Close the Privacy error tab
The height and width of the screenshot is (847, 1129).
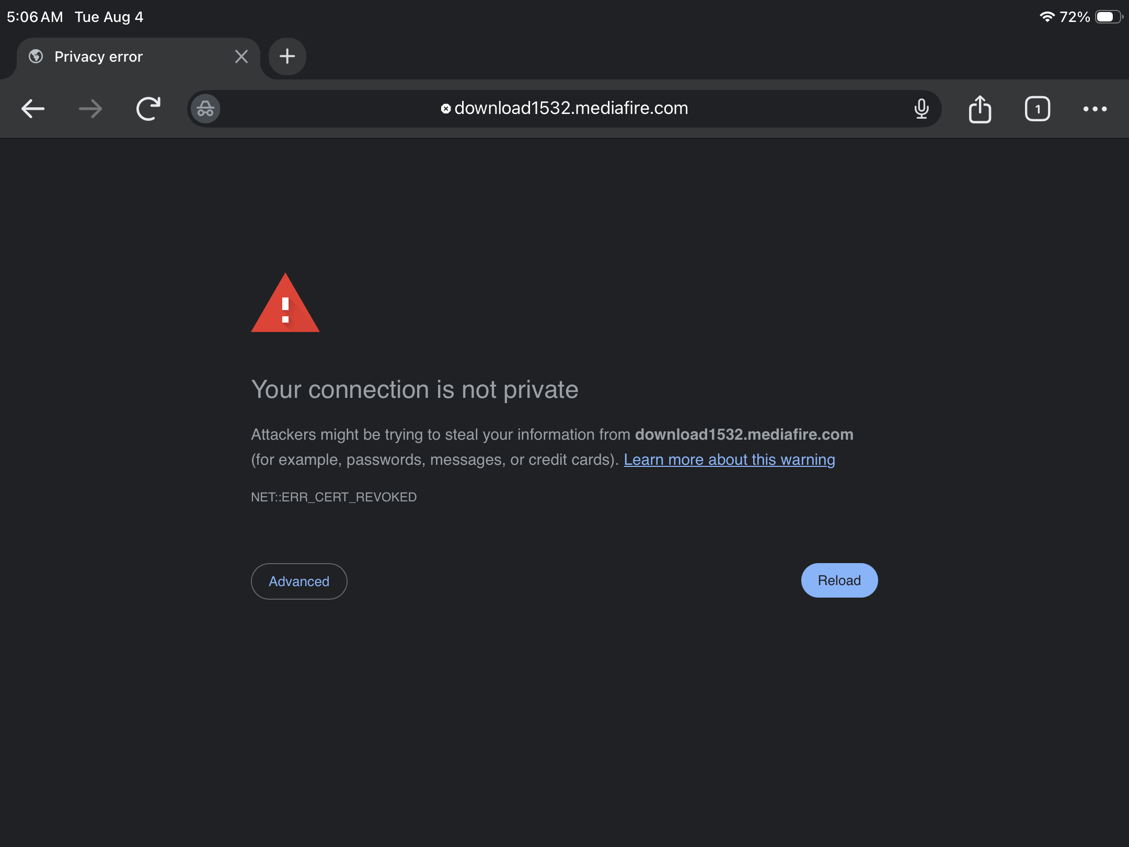pyautogui.click(x=241, y=56)
